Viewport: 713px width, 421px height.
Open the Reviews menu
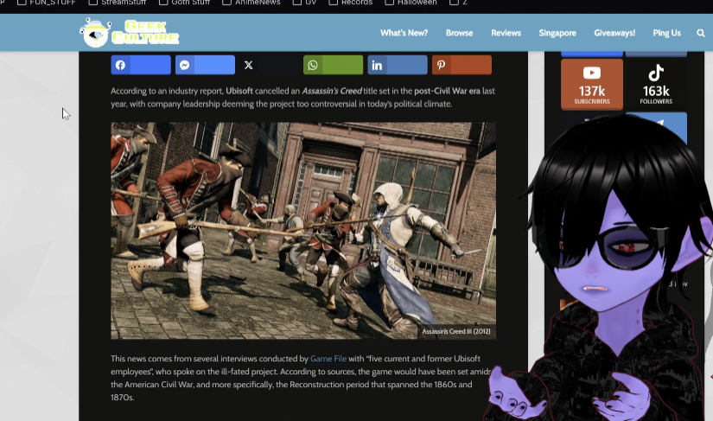pyautogui.click(x=506, y=33)
